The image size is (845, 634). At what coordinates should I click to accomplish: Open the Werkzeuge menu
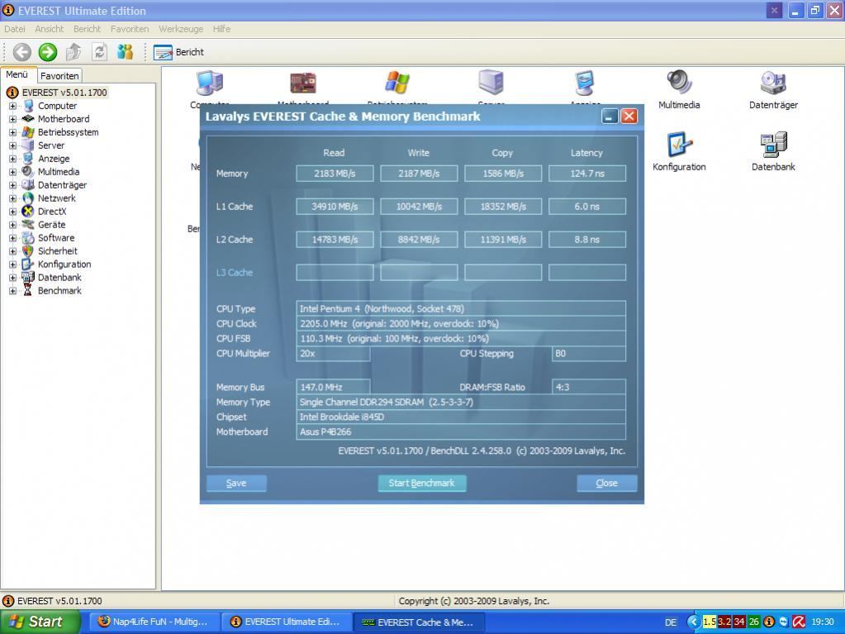click(181, 29)
